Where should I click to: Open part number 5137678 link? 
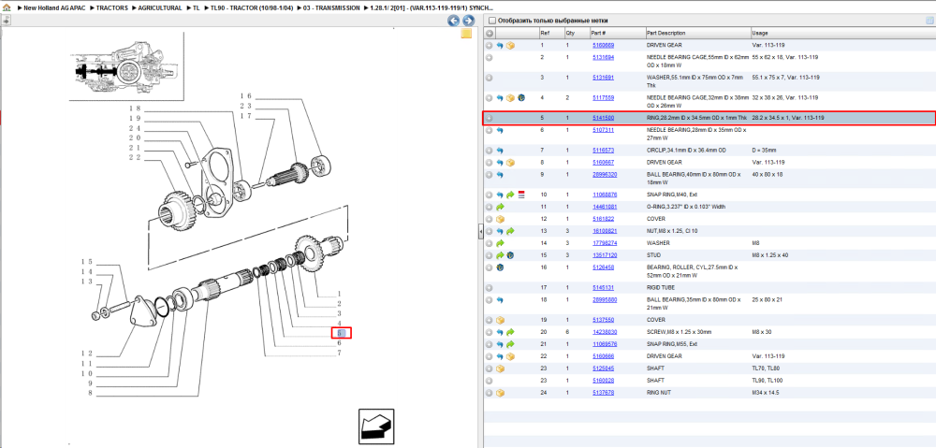pyautogui.click(x=603, y=393)
